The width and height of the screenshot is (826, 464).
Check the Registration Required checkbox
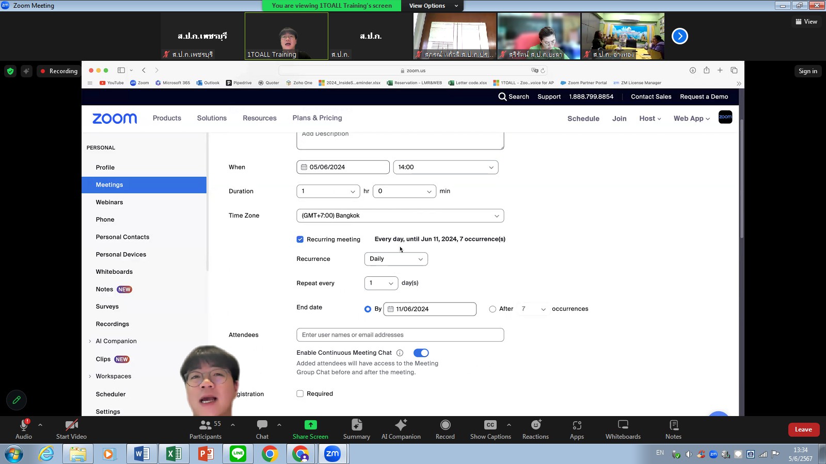tap(300, 393)
